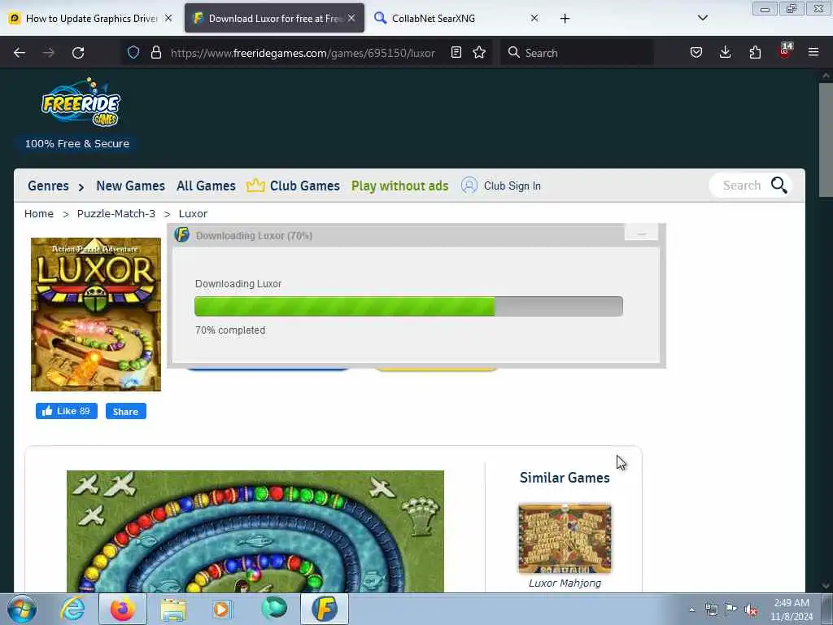Click the Luxor Mahjong title link
Image resolution: width=833 pixels, height=625 pixels.
click(x=565, y=583)
